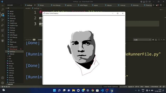The height and width of the screenshot is (93, 166).
Task: Split the editor to the right
Action: (x=161, y=5)
